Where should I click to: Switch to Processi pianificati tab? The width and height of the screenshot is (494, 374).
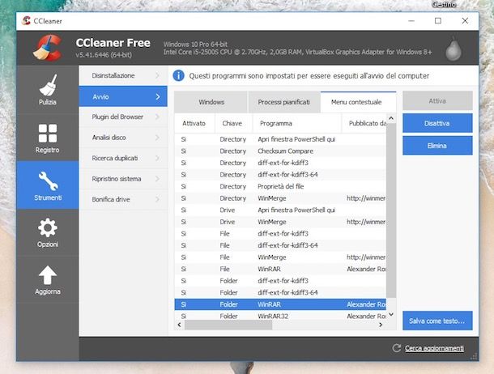click(284, 102)
